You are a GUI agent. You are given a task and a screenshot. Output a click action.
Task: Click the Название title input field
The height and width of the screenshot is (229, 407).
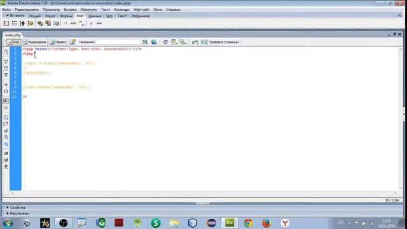click(x=118, y=42)
